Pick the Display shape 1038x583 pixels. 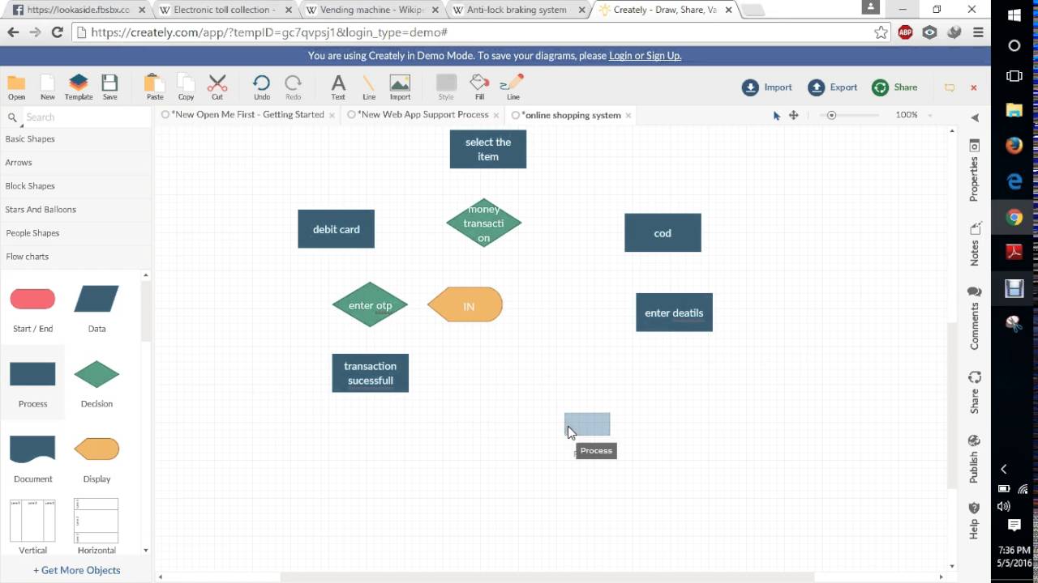click(x=97, y=449)
